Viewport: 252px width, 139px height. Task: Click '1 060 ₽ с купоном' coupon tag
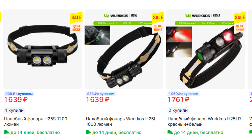tap(183, 94)
